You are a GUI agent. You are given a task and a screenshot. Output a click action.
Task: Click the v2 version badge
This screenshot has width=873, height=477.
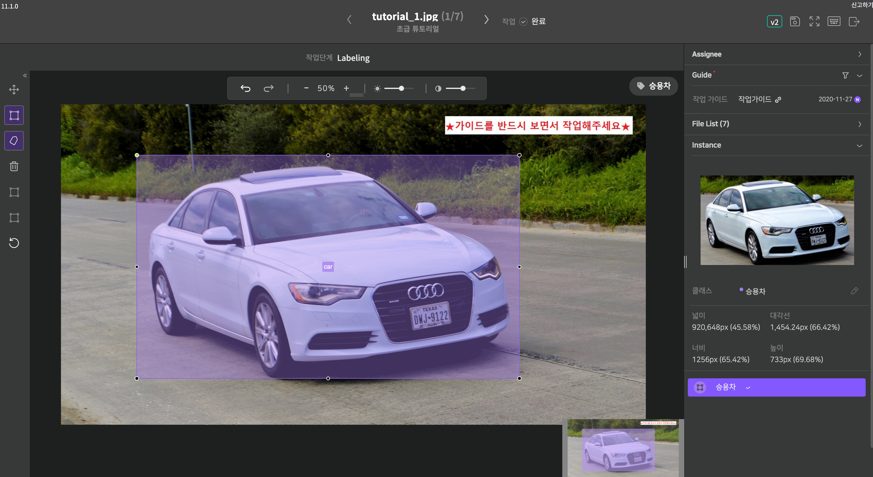coord(774,22)
